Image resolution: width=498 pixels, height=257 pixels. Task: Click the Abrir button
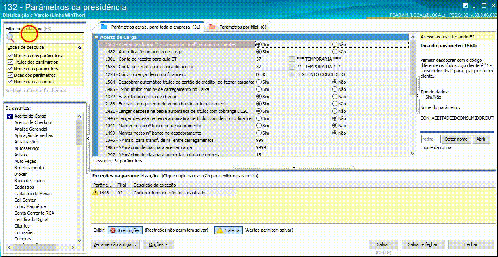pos(481,139)
